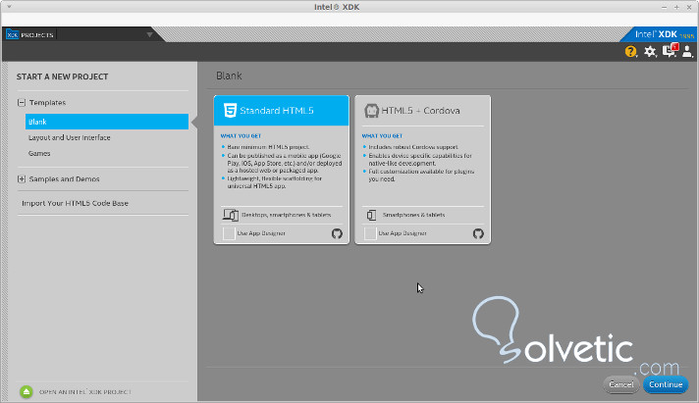699x403 pixels.
Task: Click 'Desktops, smartphones & tablets' text
Action: 287,215
